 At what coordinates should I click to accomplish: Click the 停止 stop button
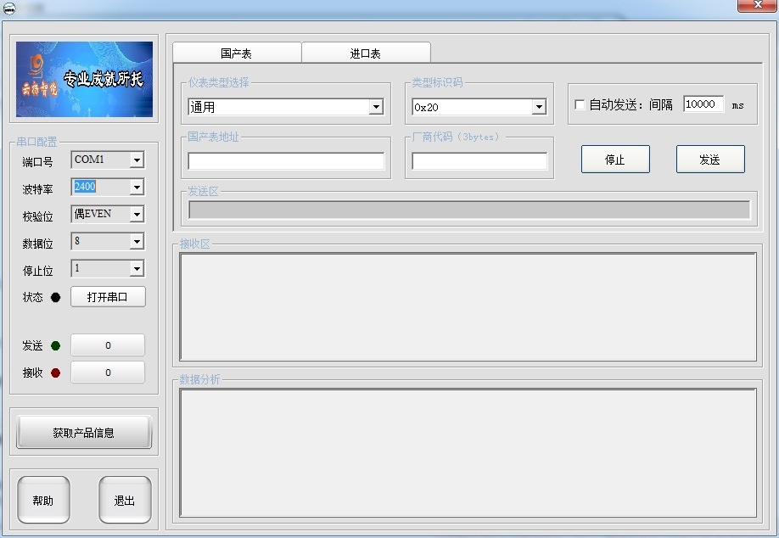point(615,160)
